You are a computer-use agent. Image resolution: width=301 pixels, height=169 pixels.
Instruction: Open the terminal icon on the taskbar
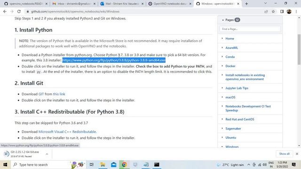[x=157, y=165]
